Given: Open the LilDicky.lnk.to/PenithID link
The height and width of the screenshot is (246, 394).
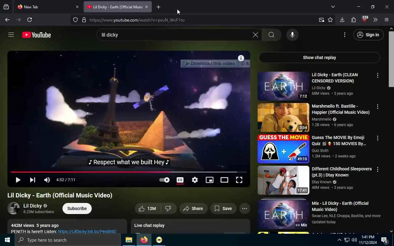Looking at the screenshot, I should click(87, 232).
